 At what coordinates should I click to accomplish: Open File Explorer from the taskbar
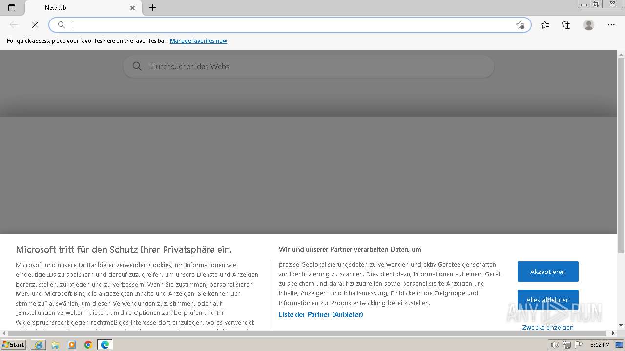click(55, 345)
